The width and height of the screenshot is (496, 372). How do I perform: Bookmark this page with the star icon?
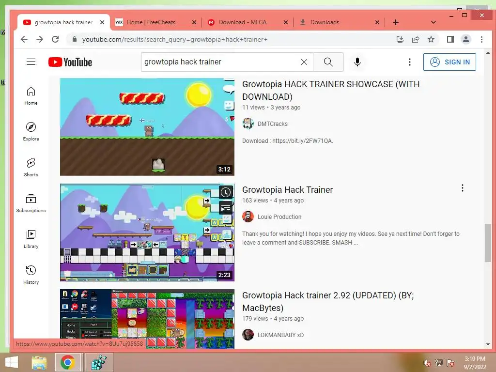[x=431, y=39]
